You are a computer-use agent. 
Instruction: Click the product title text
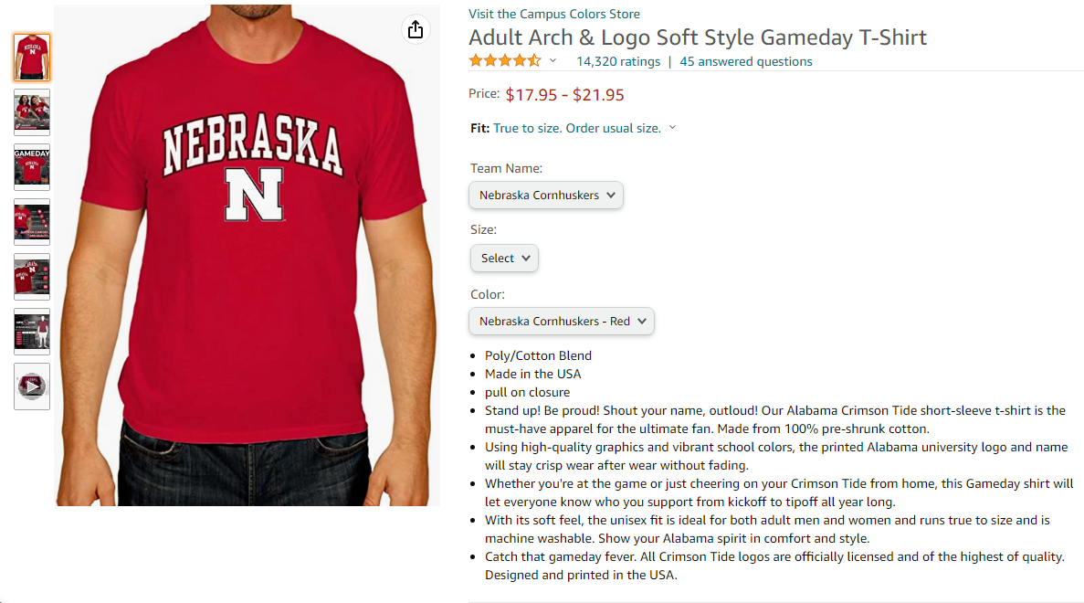click(x=698, y=37)
